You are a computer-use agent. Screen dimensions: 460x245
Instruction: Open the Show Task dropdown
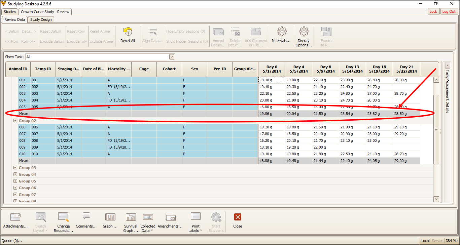[172, 57]
